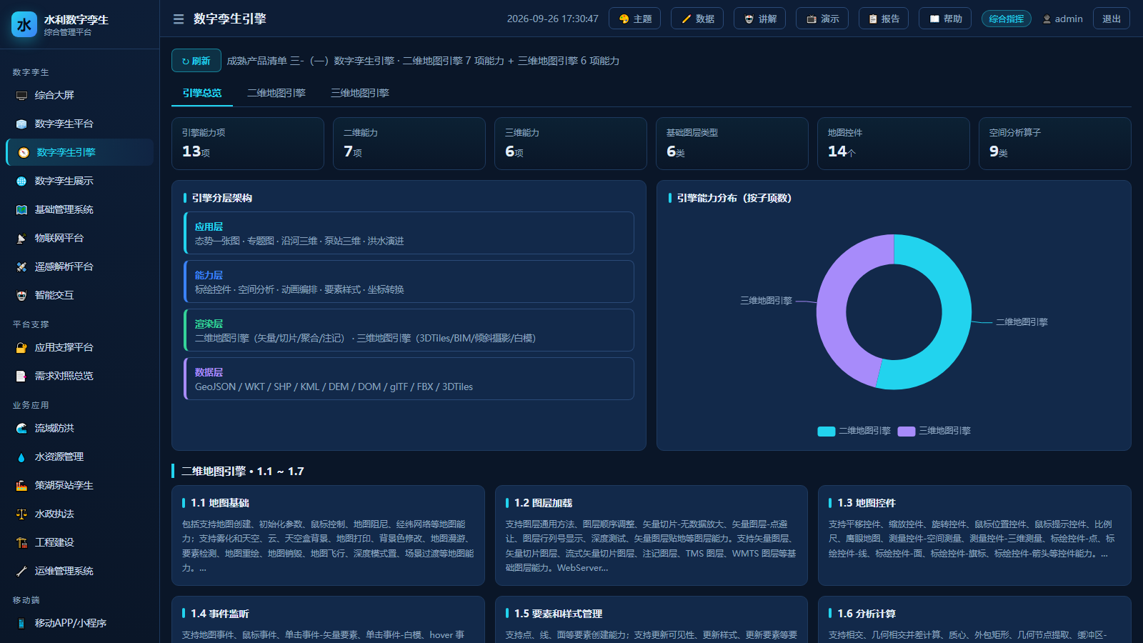This screenshot has height=643, width=1143.
Task: Select the 运维管理系统 wrench icon
Action: point(21,572)
